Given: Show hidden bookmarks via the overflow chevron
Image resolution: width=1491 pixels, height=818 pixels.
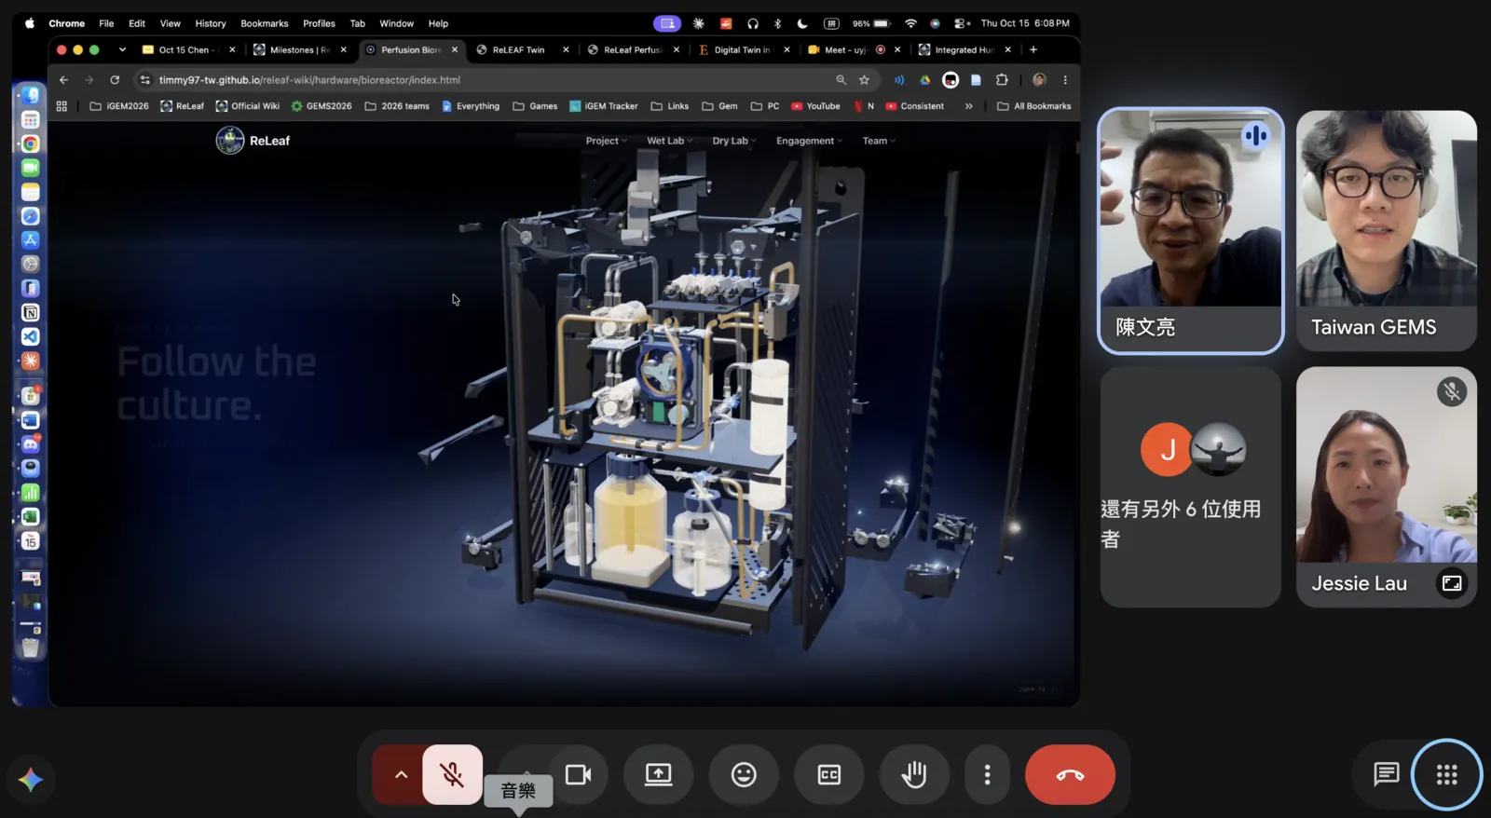Looking at the screenshot, I should point(969,106).
